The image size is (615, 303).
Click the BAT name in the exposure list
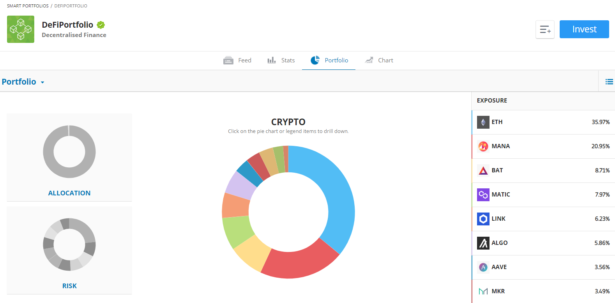497,170
